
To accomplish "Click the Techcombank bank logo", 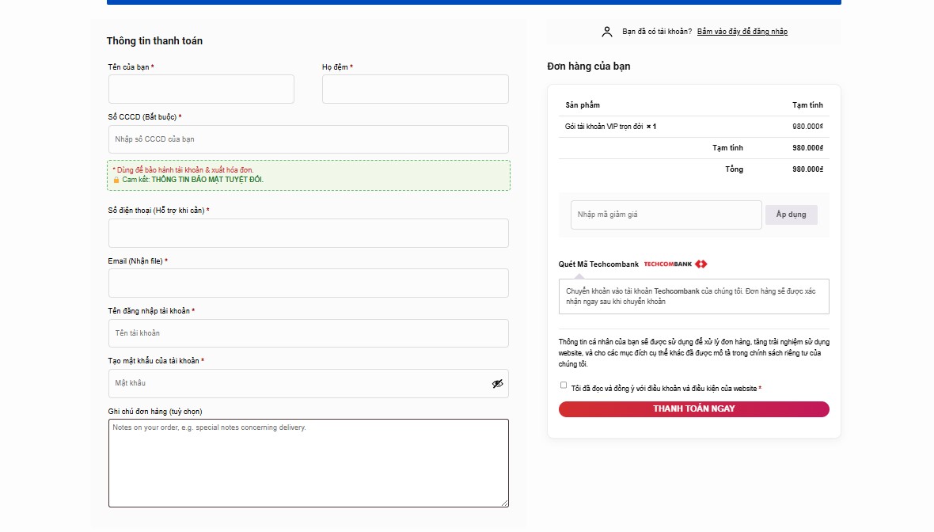I will click(670, 264).
